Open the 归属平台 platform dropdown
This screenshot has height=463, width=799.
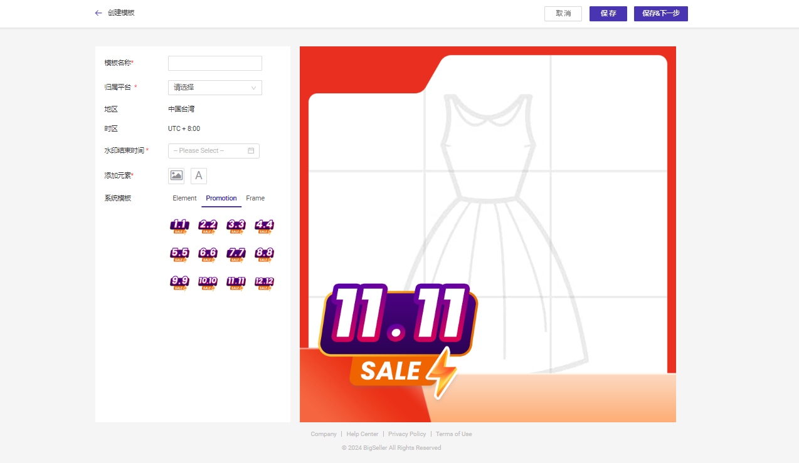pos(214,88)
